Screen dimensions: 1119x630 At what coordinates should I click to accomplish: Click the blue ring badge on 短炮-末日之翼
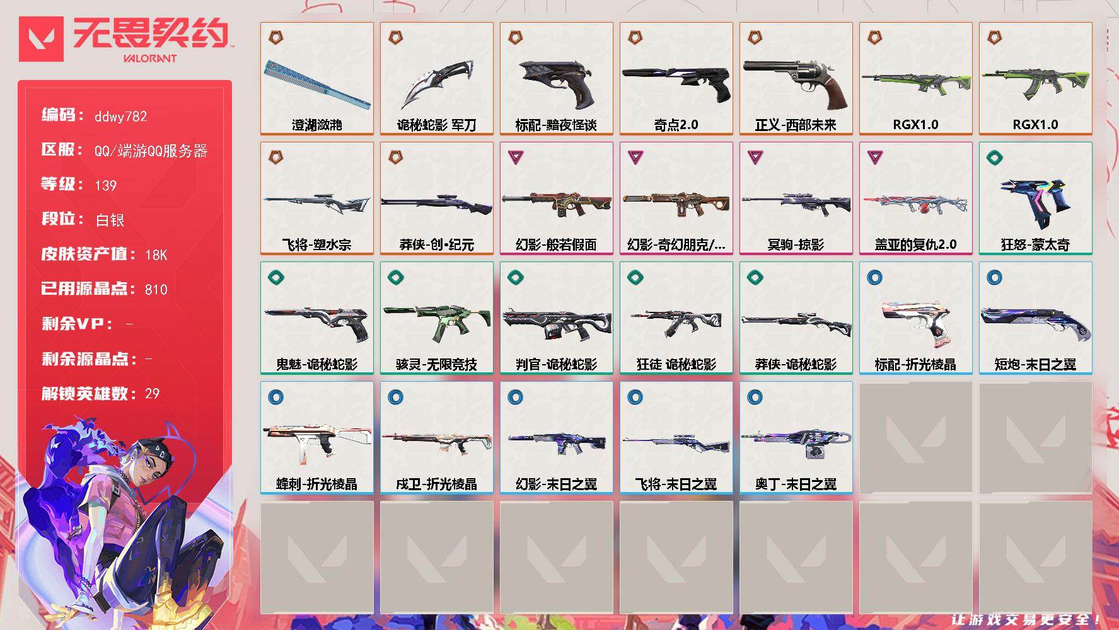pyautogui.click(x=994, y=277)
